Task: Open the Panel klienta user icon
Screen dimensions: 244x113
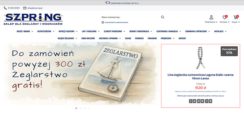Action: click(x=211, y=17)
